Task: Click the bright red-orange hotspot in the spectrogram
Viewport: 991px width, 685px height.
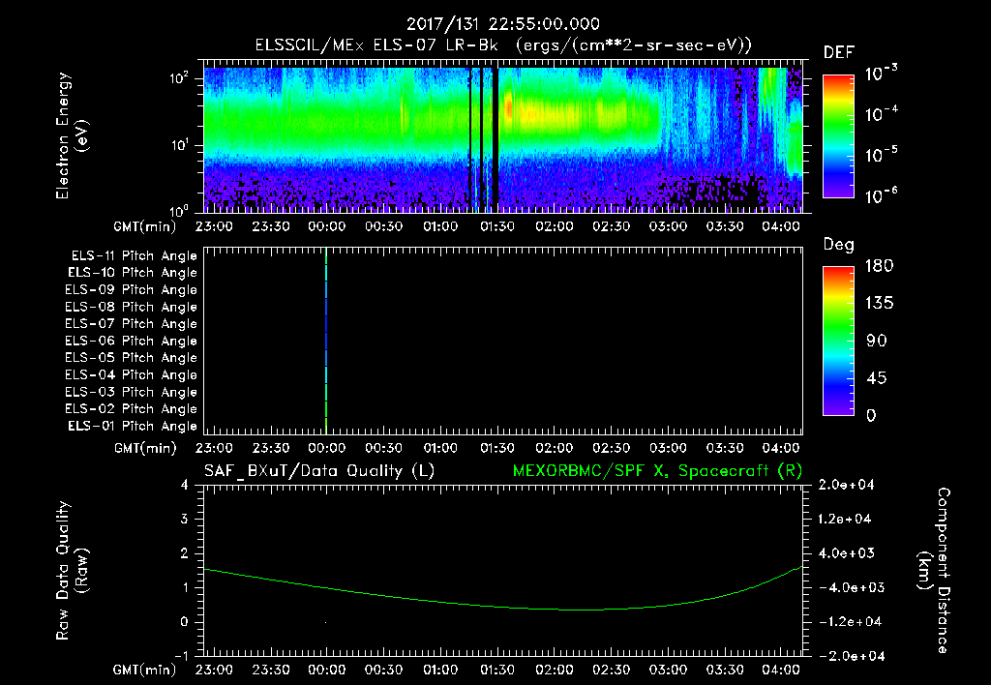Action: (x=509, y=108)
